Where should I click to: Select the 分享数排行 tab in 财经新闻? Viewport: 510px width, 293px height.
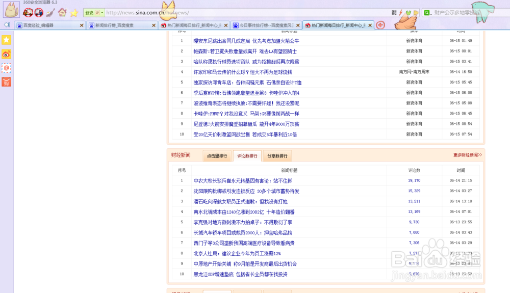click(x=277, y=156)
